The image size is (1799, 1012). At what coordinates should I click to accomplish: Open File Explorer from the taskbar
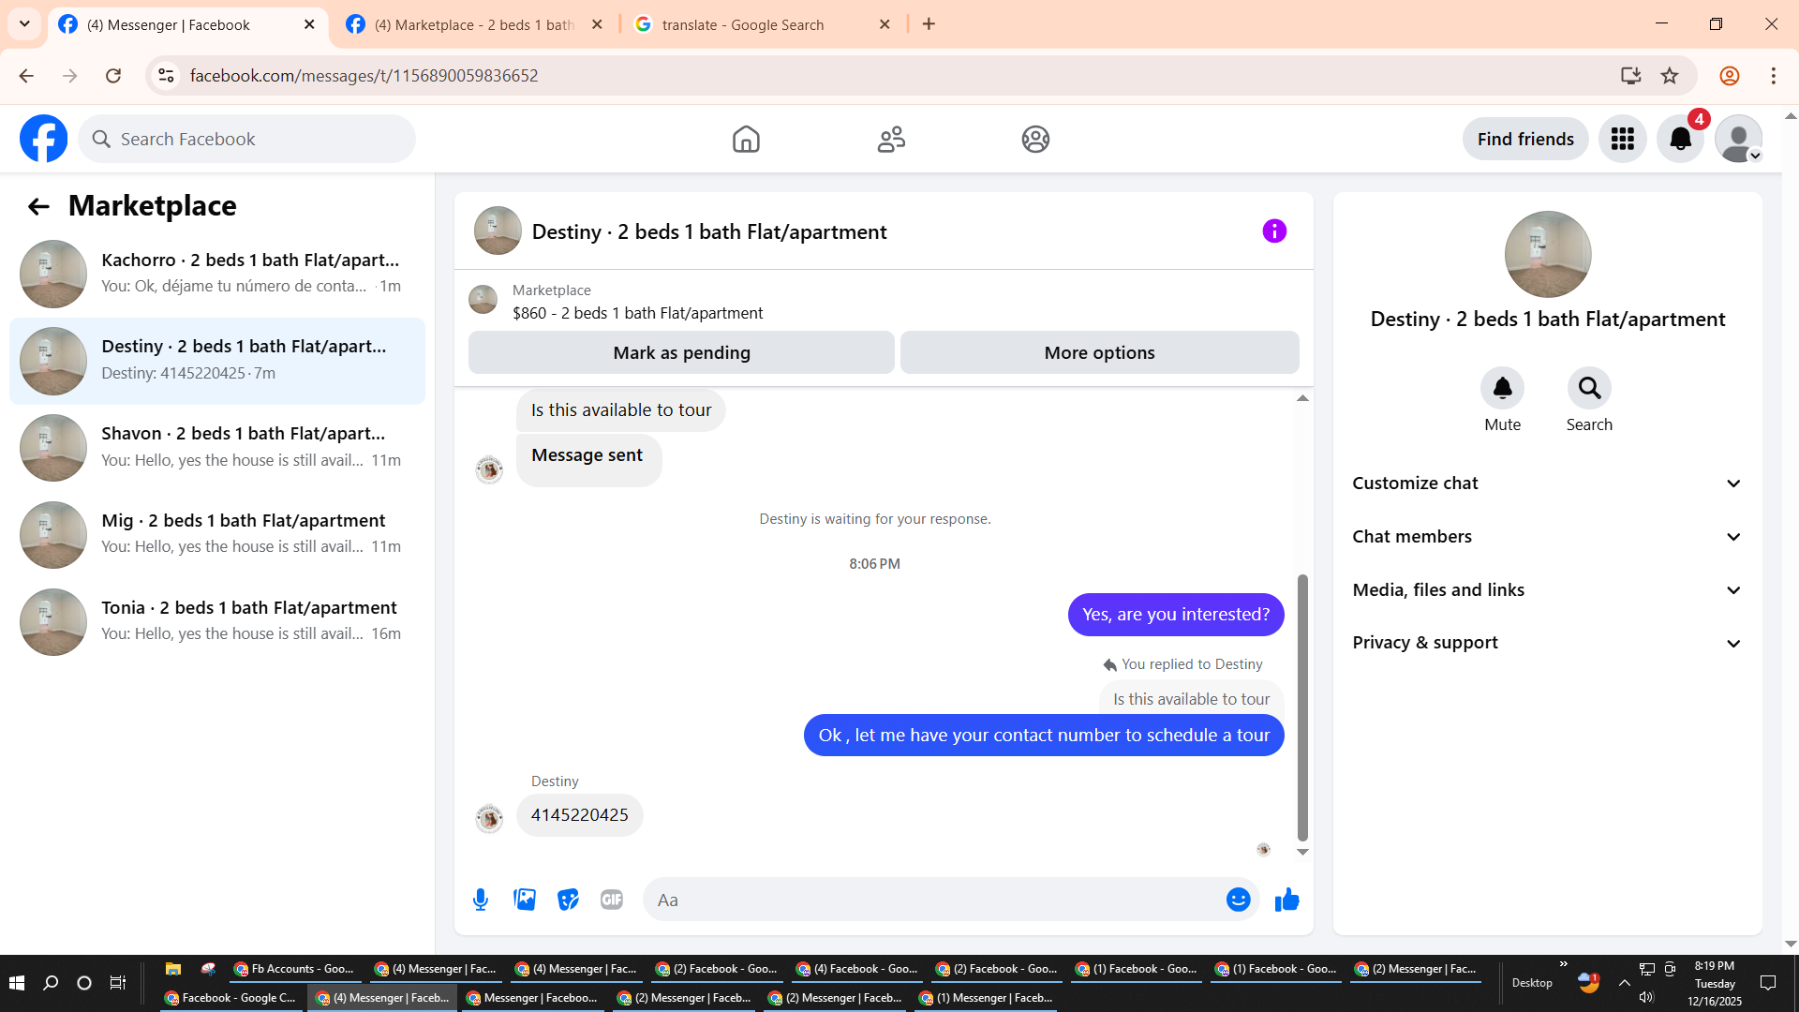(x=172, y=969)
